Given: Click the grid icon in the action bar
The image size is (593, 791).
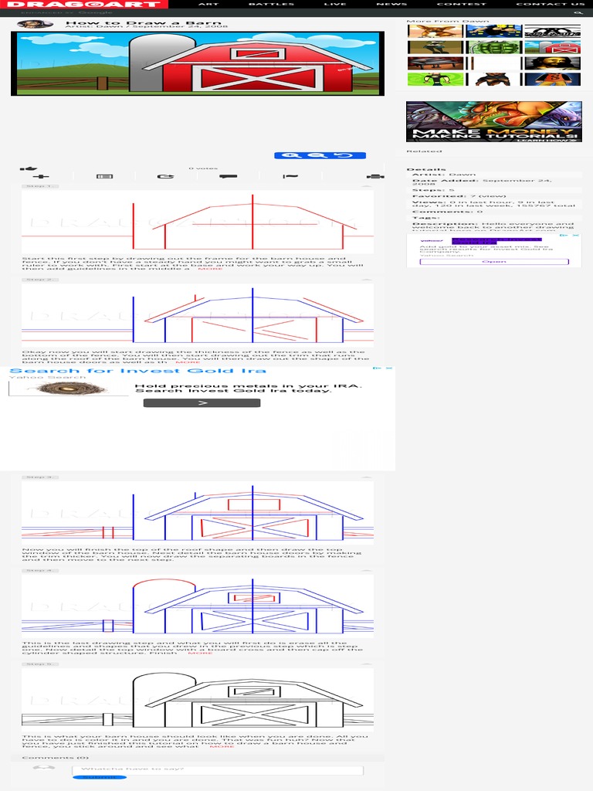Looking at the screenshot, I should click(104, 177).
